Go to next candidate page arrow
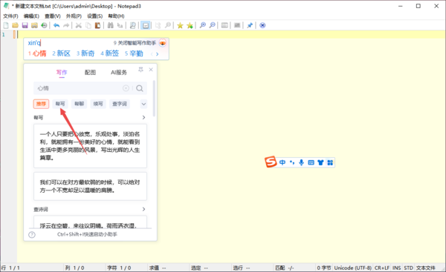The image size is (446, 272). pyautogui.click(x=158, y=54)
